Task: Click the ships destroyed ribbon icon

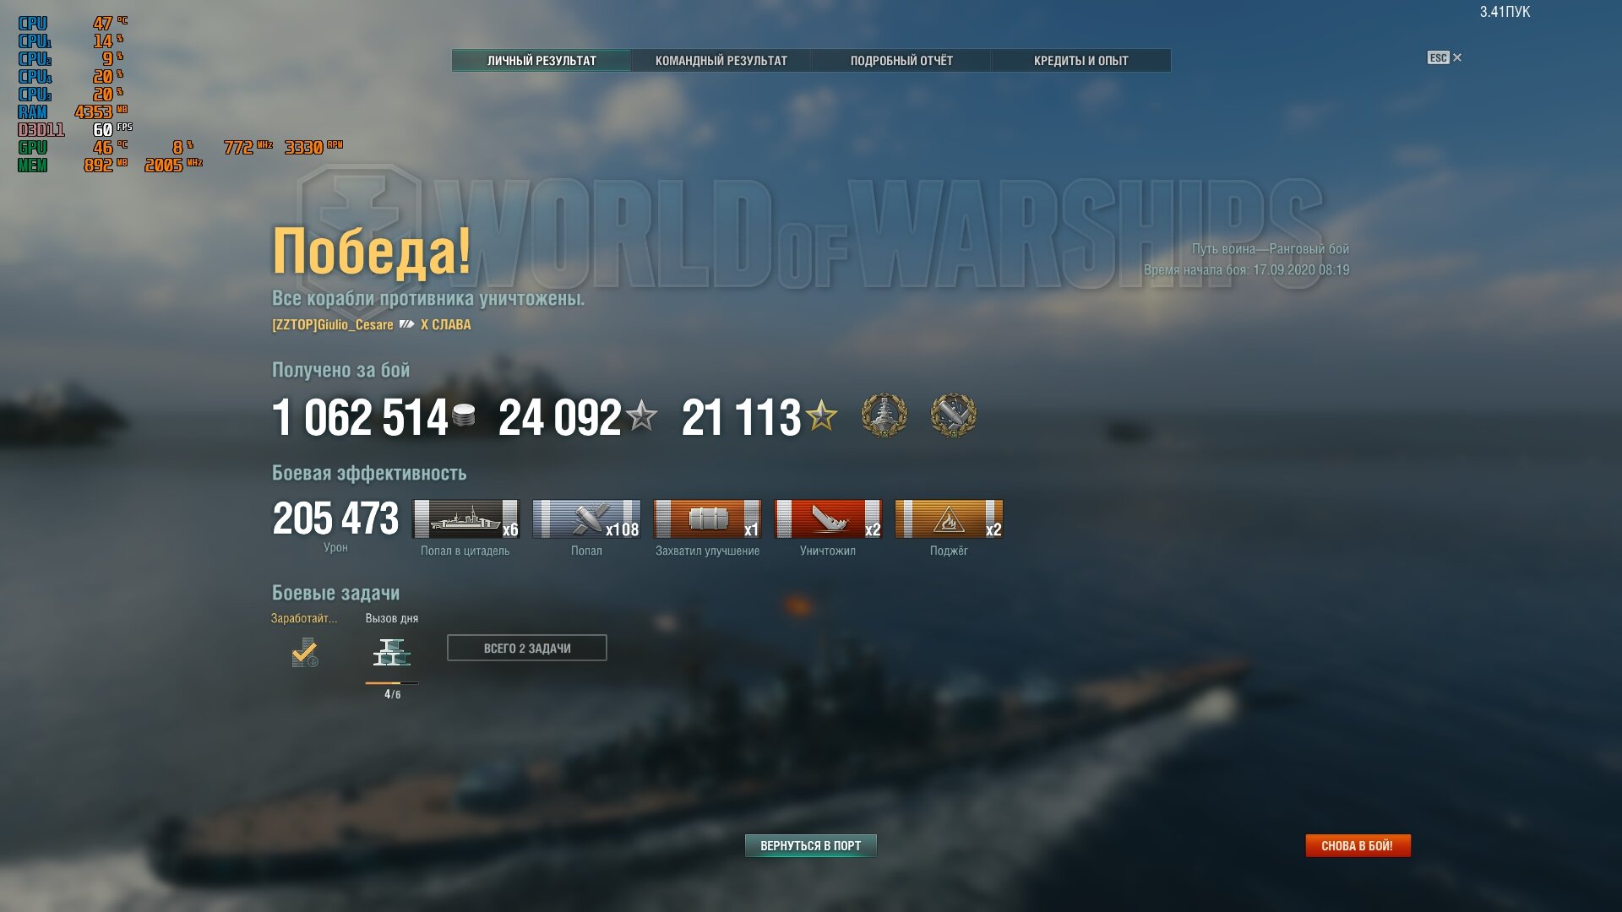Action: tap(828, 518)
